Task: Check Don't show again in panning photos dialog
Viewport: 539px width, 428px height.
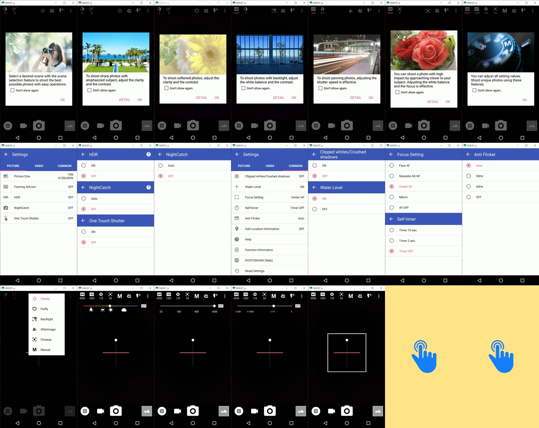Action: point(320,88)
